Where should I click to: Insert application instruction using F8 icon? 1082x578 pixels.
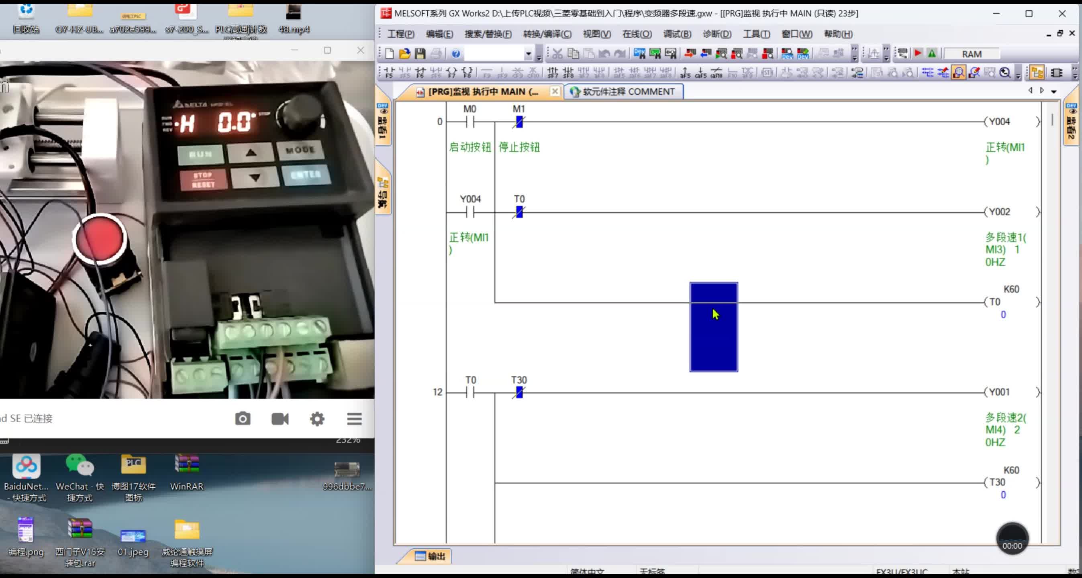(467, 73)
